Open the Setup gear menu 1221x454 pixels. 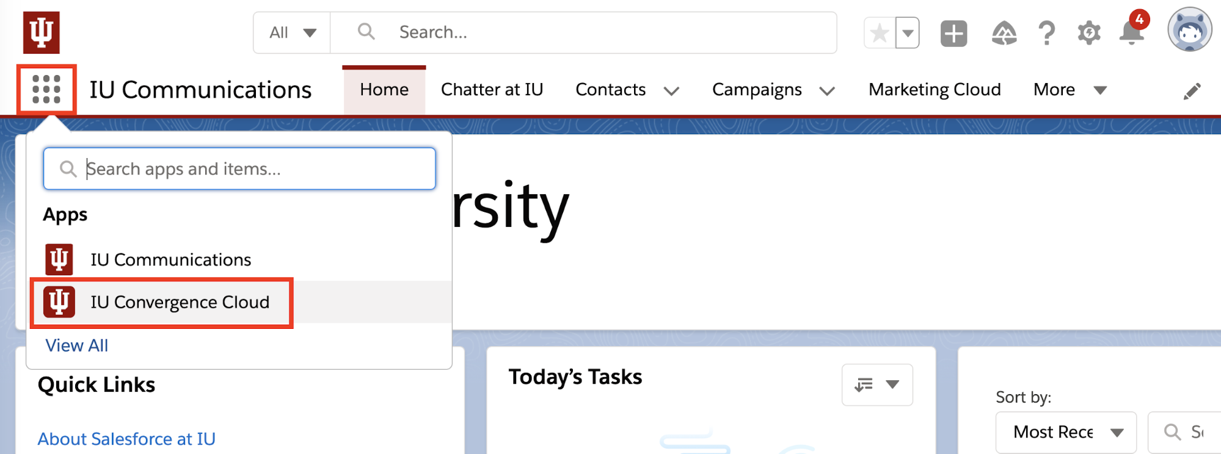pyautogui.click(x=1089, y=33)
